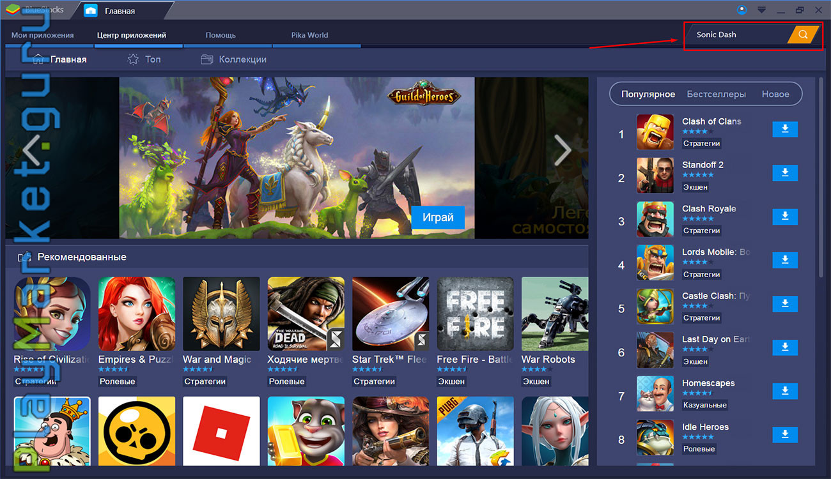Open the Talking Tom cat app icon

click(306, 431)
